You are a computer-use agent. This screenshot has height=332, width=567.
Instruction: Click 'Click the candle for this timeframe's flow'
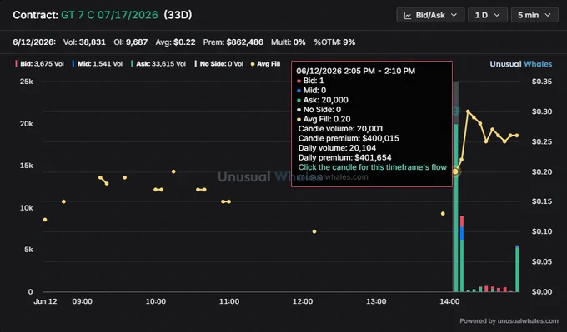pos(373,167)
